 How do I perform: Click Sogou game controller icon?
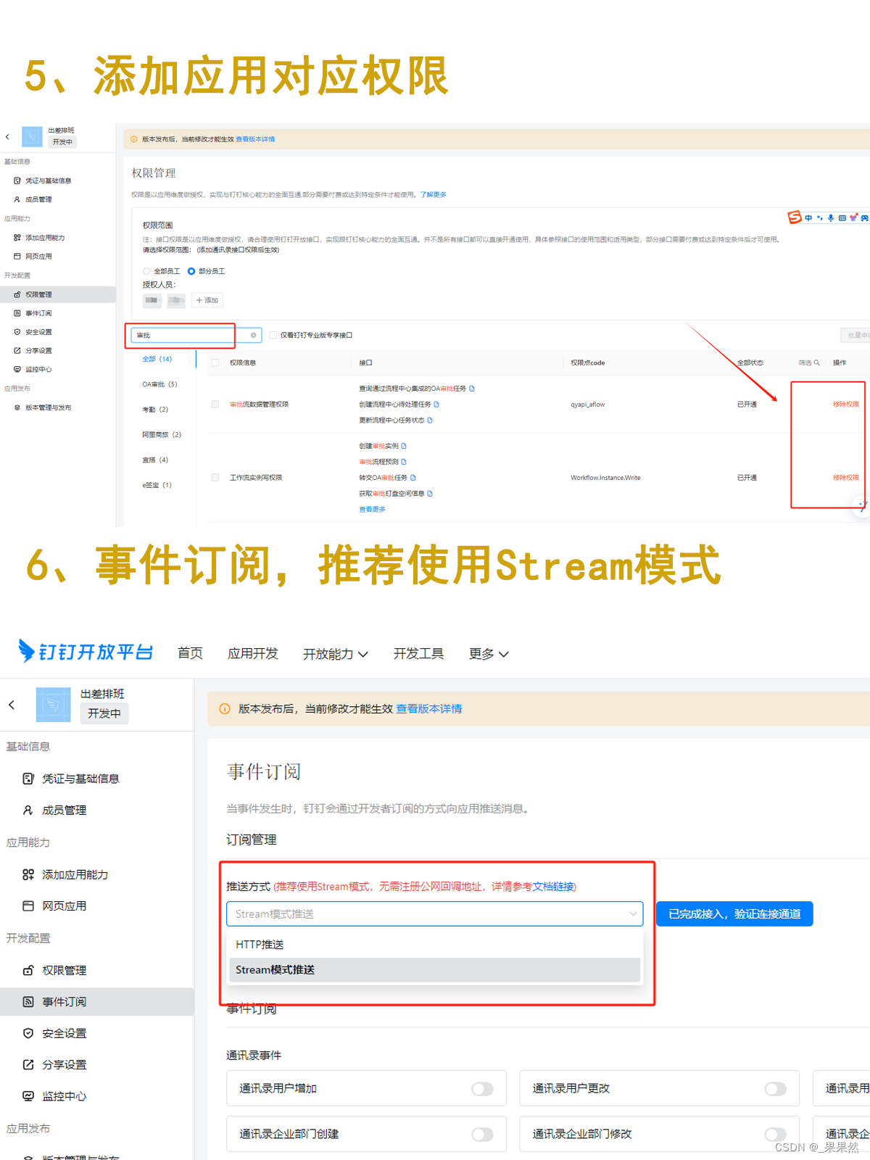pos(865,217)
